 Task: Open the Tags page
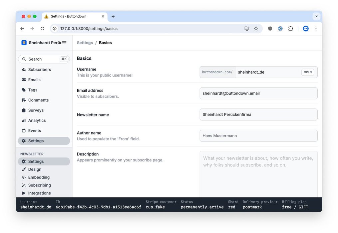point(33,90)
